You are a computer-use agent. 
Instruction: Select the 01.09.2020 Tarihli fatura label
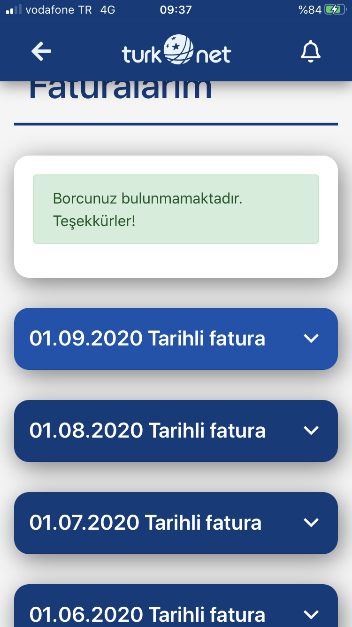(147, 338)
